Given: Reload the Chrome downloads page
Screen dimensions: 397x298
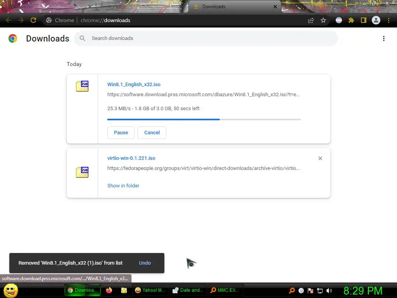Looking at the screenshot, I should [x=33, y=20].
